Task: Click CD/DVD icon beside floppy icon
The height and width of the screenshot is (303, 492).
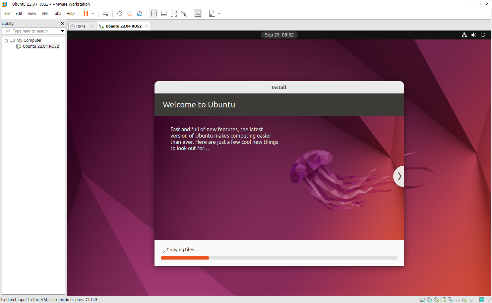Action: pyautogui.click(x=436, y=300)
